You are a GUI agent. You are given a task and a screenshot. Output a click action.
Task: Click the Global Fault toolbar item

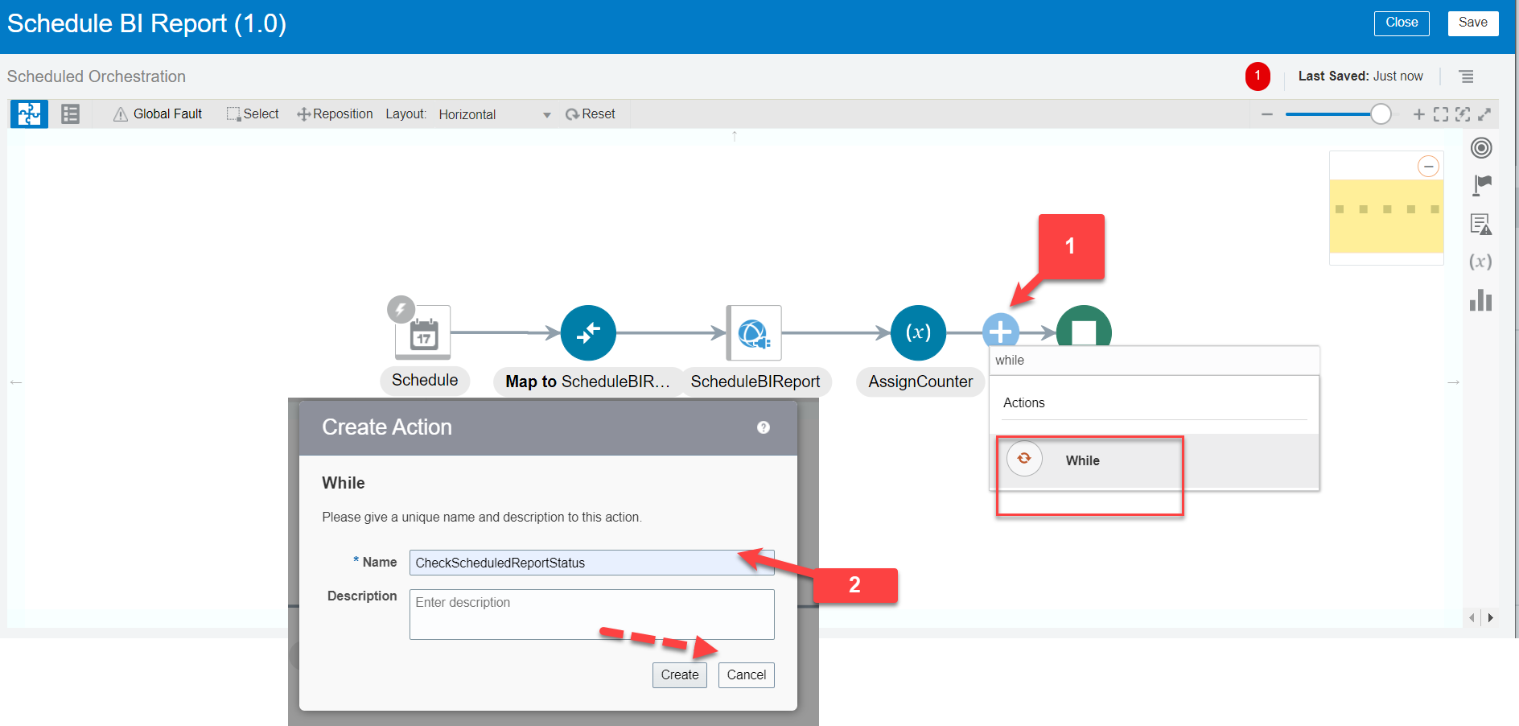pos(158,114)
